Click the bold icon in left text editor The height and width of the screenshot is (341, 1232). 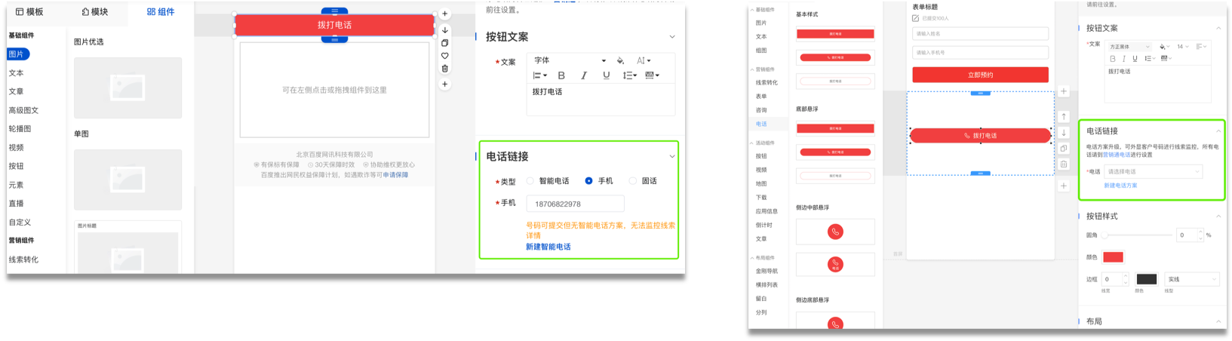point(561,75)
